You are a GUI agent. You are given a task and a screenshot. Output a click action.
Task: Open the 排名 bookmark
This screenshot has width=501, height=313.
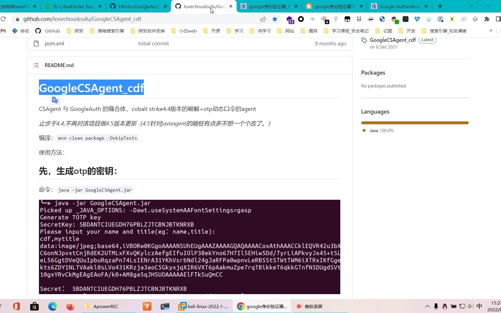tap(21, 31)
